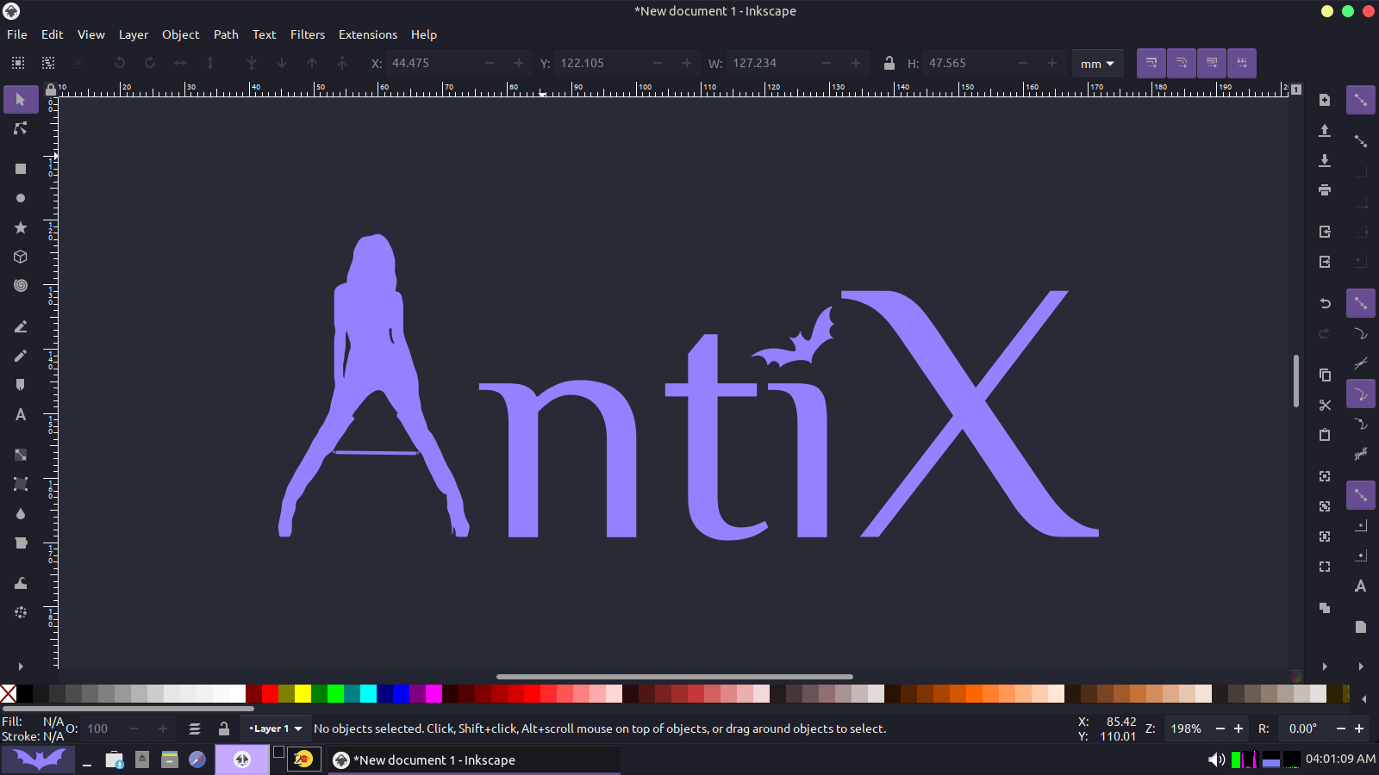Open units dropdown showing mm
The height and width of the screenshot is (775, 1379).
(x=1097, y=64)
